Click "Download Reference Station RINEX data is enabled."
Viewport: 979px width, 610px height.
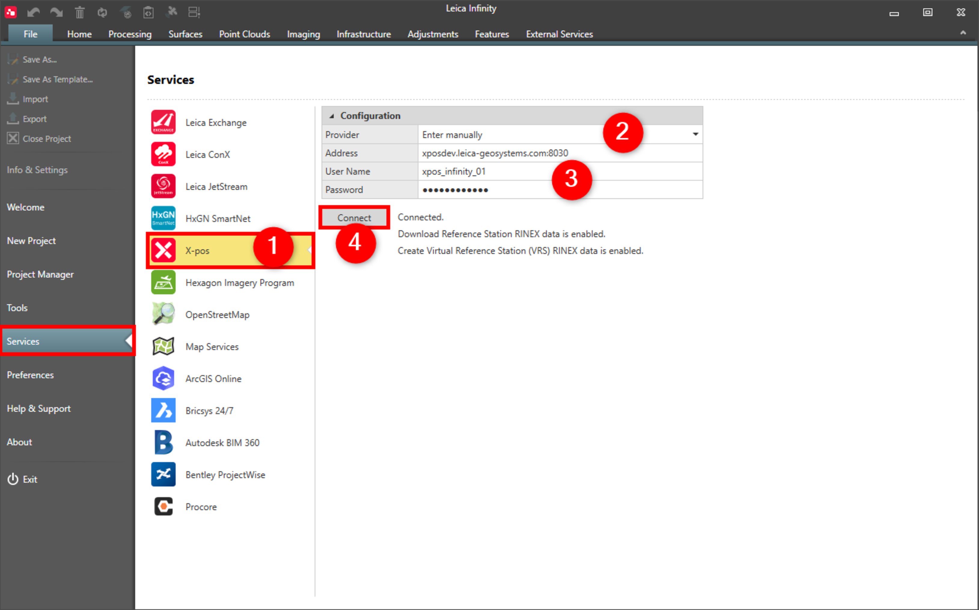click(x=502, y=234)
